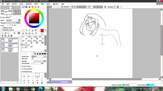Image resolution: width=163 pixels, height=91 pixels.
Task: Open the Canvas menu
Action: (x=14, y=4)
